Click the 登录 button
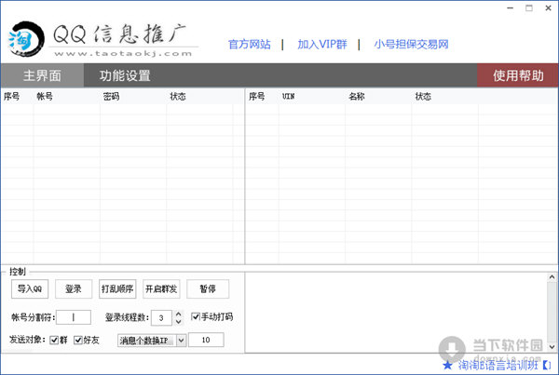Screen dimensions: 559x375 point(74,288)
